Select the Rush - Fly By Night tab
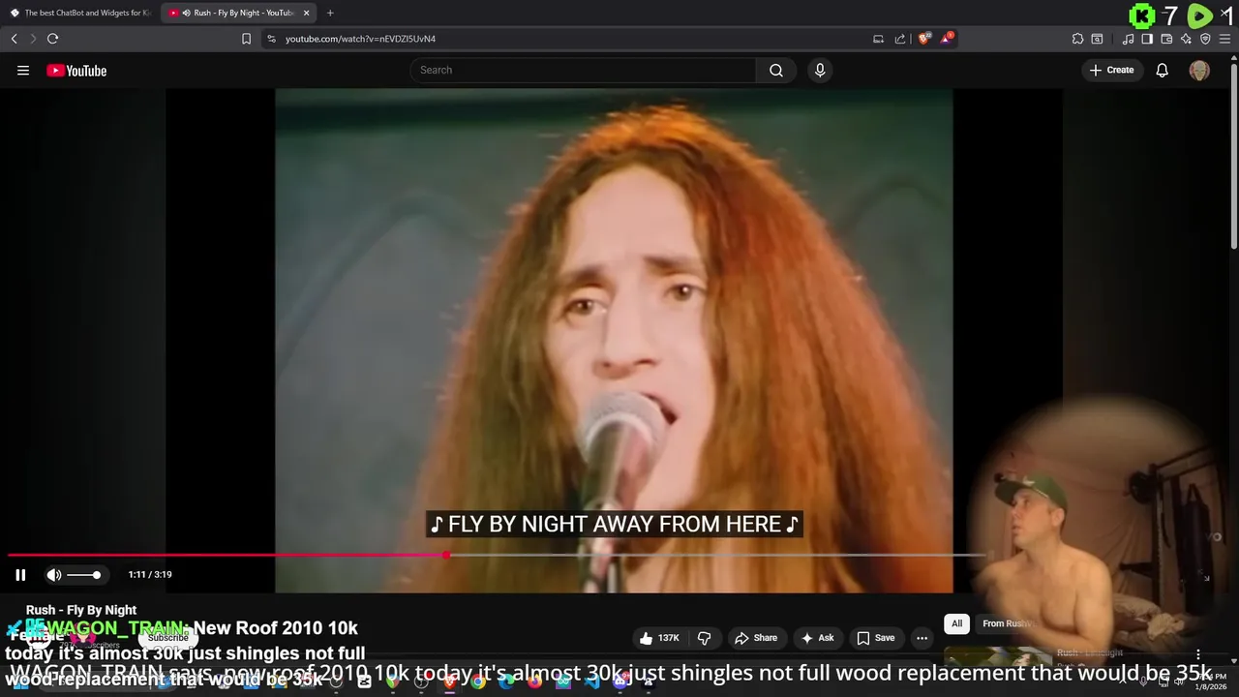1239x697 pixels. point(239,13)
